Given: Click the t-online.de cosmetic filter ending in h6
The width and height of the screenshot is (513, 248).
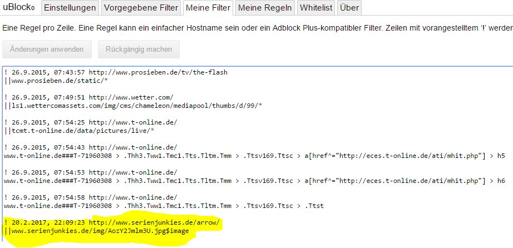Looking at the screenshot, I should click(254, 181).
